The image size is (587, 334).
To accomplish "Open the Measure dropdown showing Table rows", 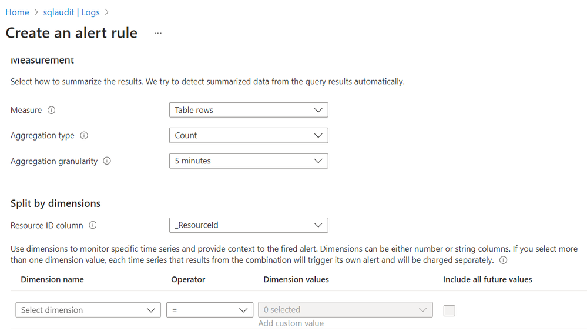I will (248, 110).
